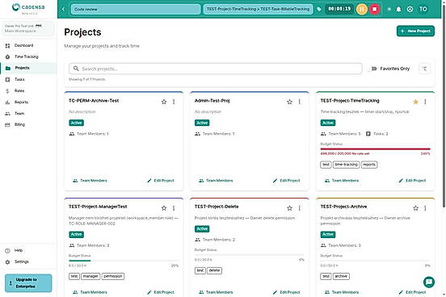Click the 'time-tracking' tag chip
Screen dimensions: 446x297
[346, 165]
